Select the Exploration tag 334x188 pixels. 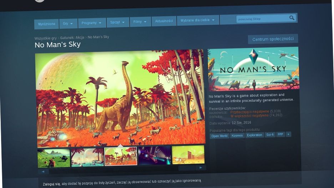point(254,135)
